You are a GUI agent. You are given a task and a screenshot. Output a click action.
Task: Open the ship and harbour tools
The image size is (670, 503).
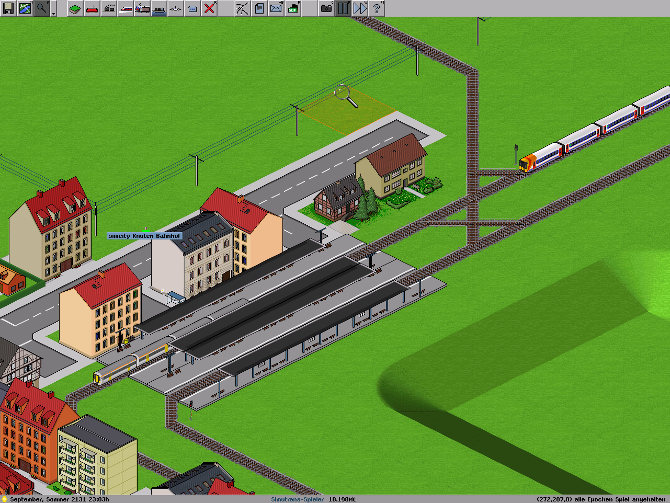[x=159, y=8]
